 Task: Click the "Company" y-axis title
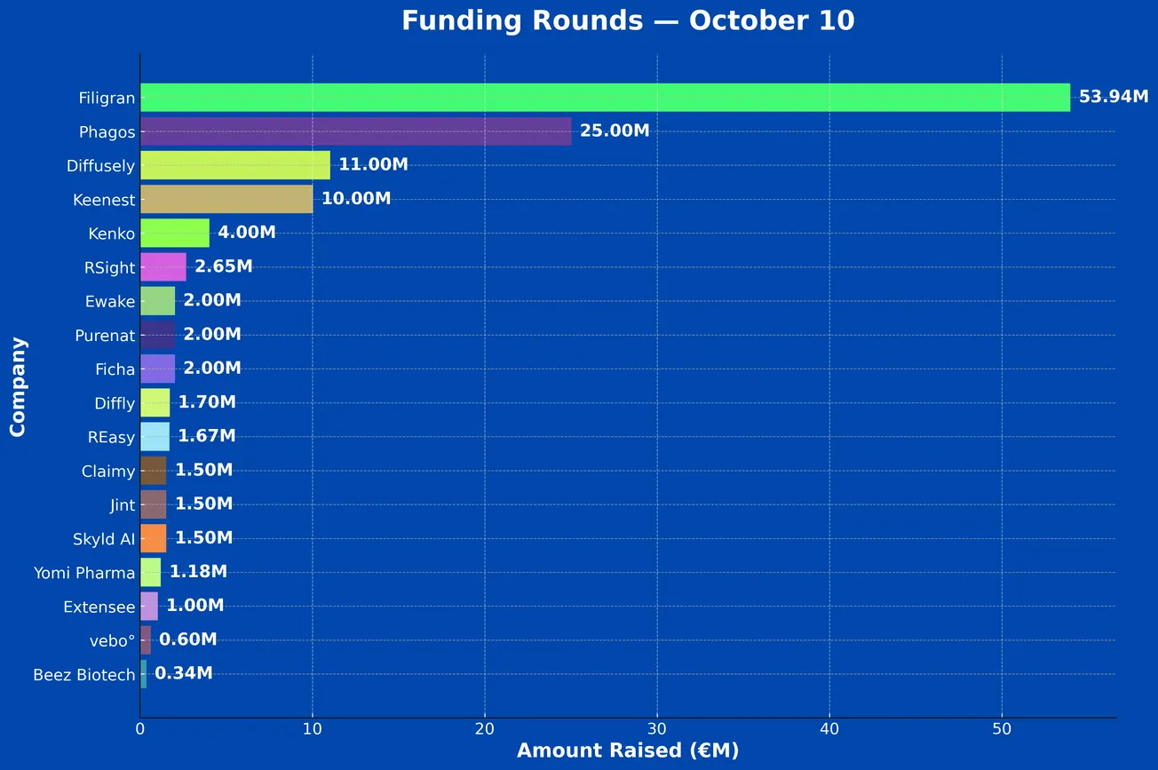(x=18, y=386)
